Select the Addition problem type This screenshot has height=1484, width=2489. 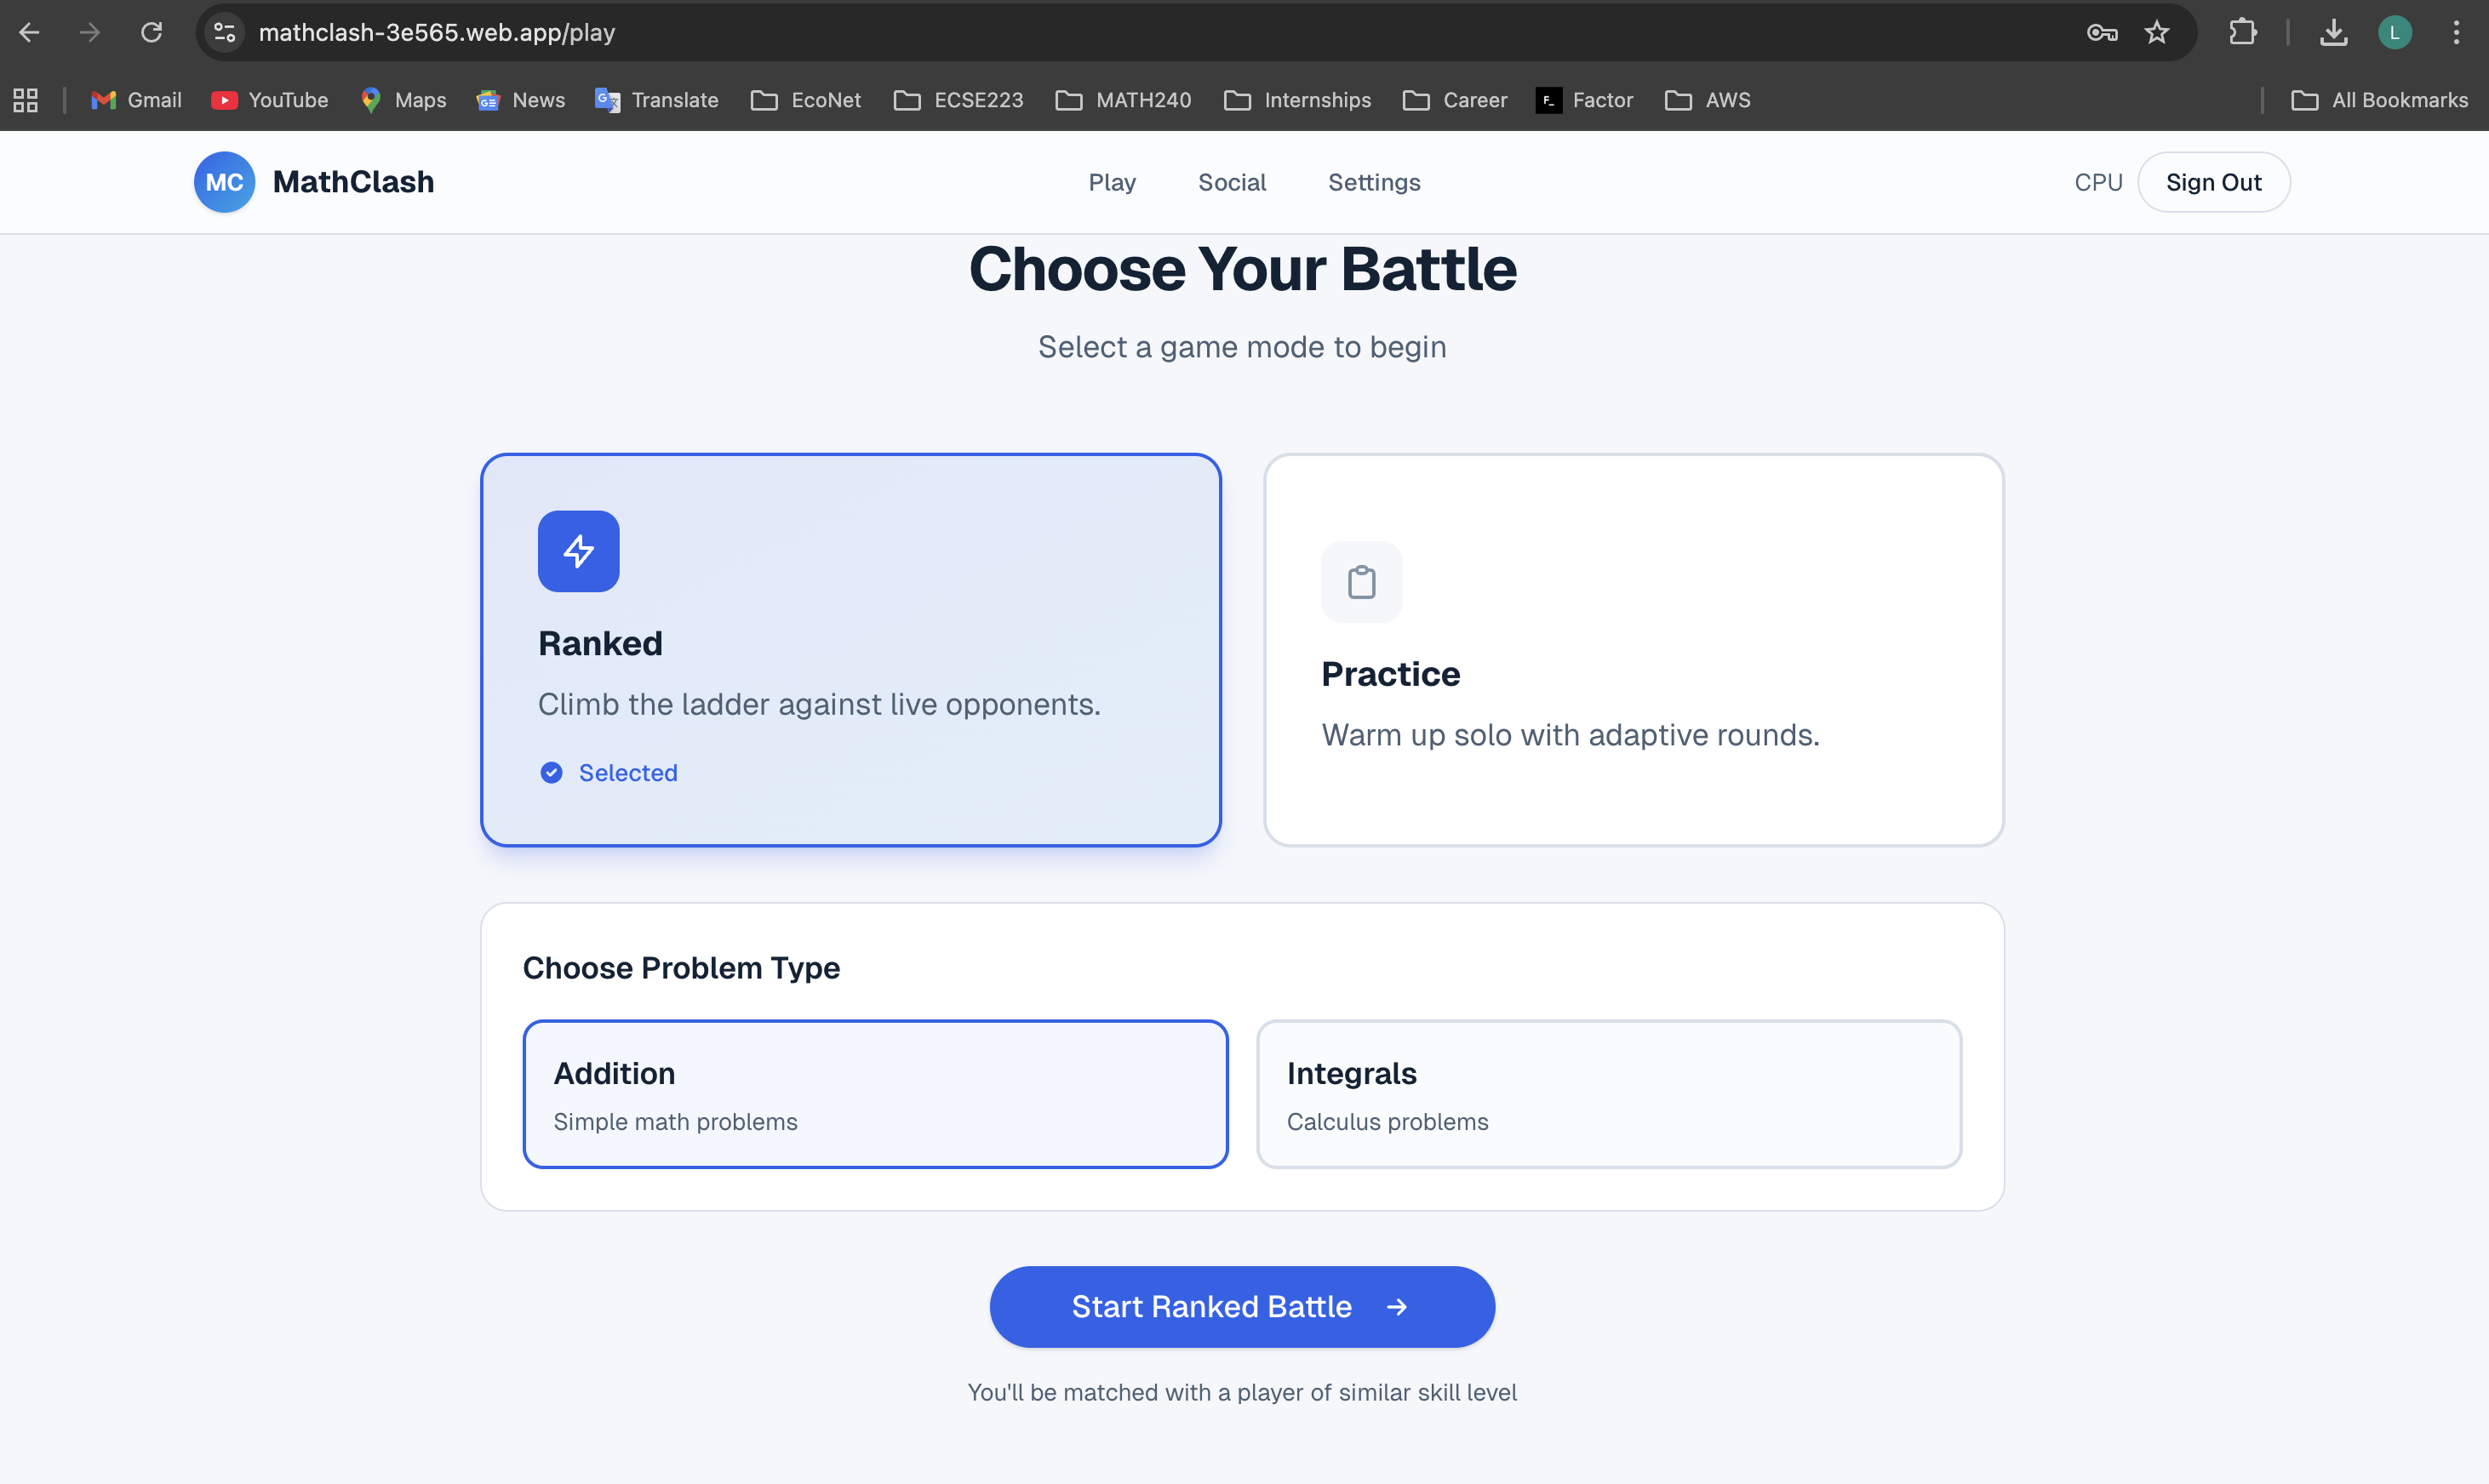(874, 1094)
